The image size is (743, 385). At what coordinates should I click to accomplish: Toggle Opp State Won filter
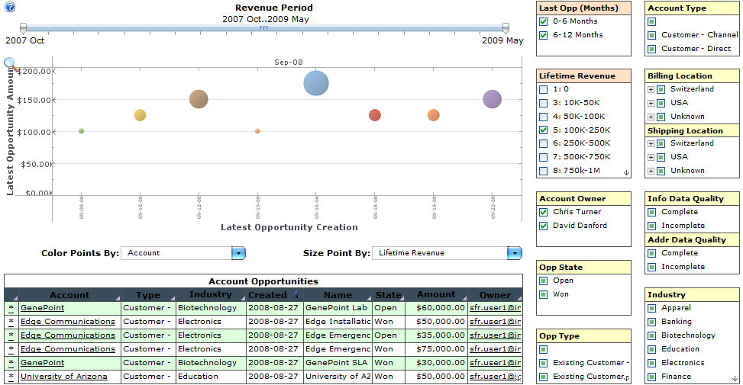pyautogui.click(x=544, y=295)
